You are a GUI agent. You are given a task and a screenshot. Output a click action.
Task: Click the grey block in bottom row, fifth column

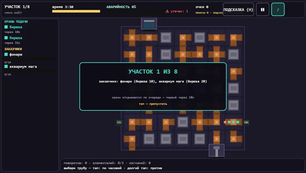[x=199, y=139]
